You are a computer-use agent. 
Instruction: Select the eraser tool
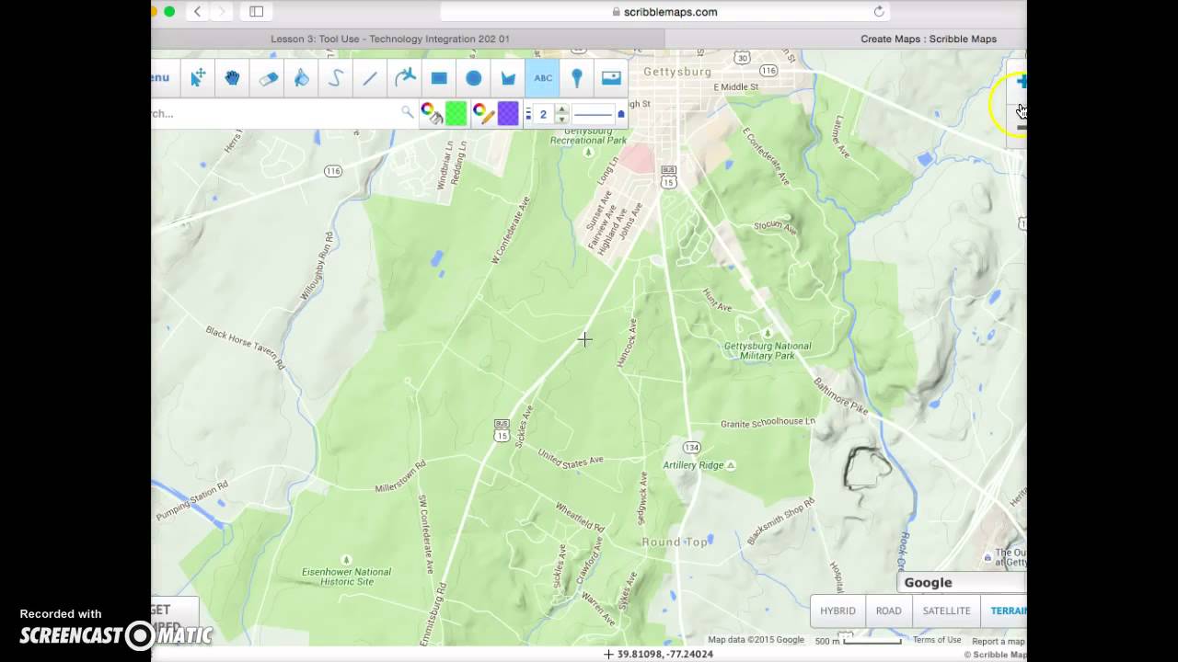tap(267, 78)
